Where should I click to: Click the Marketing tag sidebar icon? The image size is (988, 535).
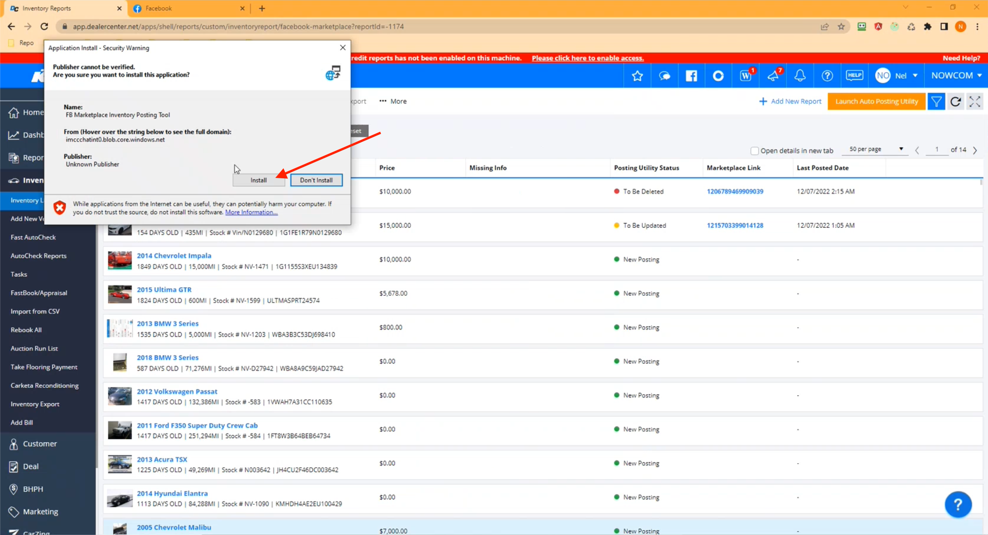tap(14, 512)
